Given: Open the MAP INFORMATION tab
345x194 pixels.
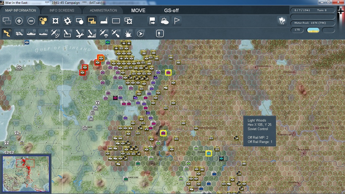Looking at the screenshot, I should click(x=21, y=10).
